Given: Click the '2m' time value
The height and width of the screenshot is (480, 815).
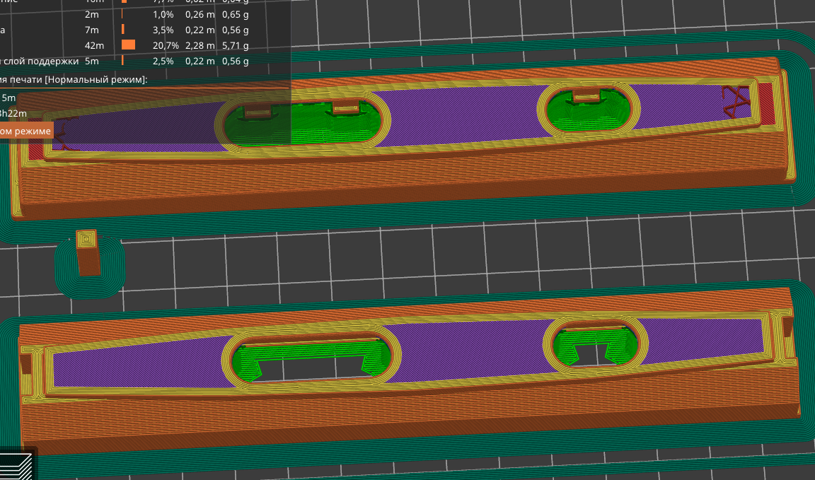Looking at the screenshot, I should tap(91, 14).
